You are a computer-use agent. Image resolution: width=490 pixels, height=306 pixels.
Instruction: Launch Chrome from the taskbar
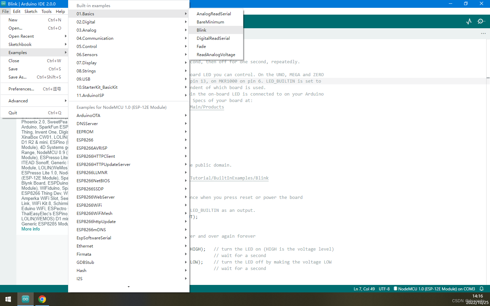click(x=42, y=299)
